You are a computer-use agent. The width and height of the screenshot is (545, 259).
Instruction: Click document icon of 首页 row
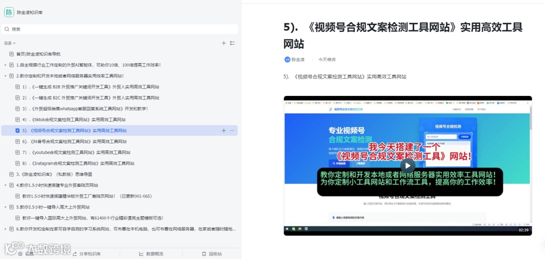pyautogui.click(x=12, y=54)
